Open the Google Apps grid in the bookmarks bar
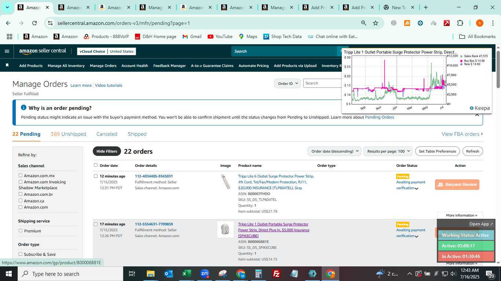 (x=10, y=37)
